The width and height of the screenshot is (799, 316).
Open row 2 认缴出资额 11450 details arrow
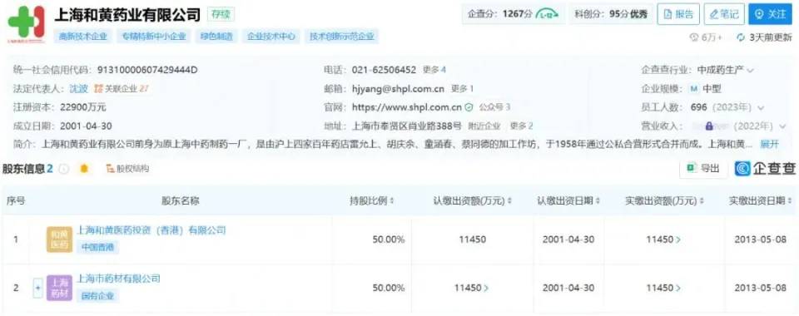coord(486,288)
